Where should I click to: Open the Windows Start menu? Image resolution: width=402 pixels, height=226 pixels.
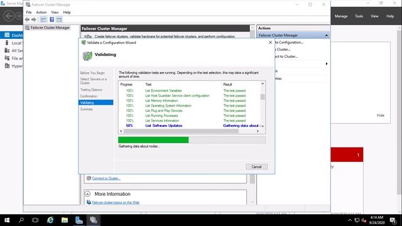pyautogui.click(x=7, y=220)
